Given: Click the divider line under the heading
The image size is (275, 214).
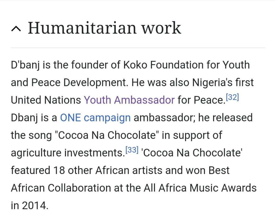Looking at the screenshot, I should coord(138,48).
